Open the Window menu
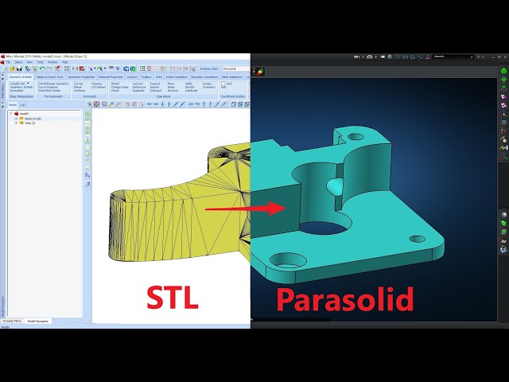The width and height of the screenshot is (509, 382). tap(52, 62)
